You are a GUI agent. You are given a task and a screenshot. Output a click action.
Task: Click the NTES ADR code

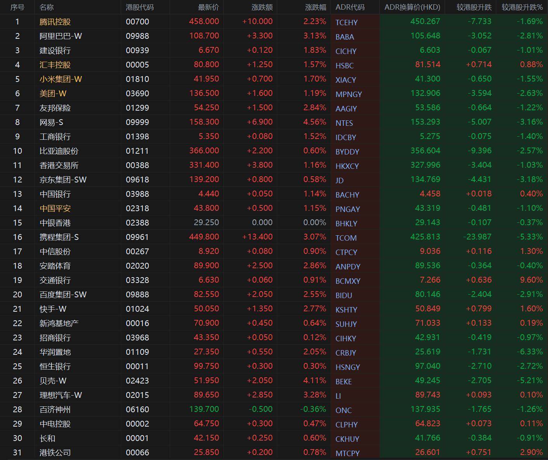(344, 123)
